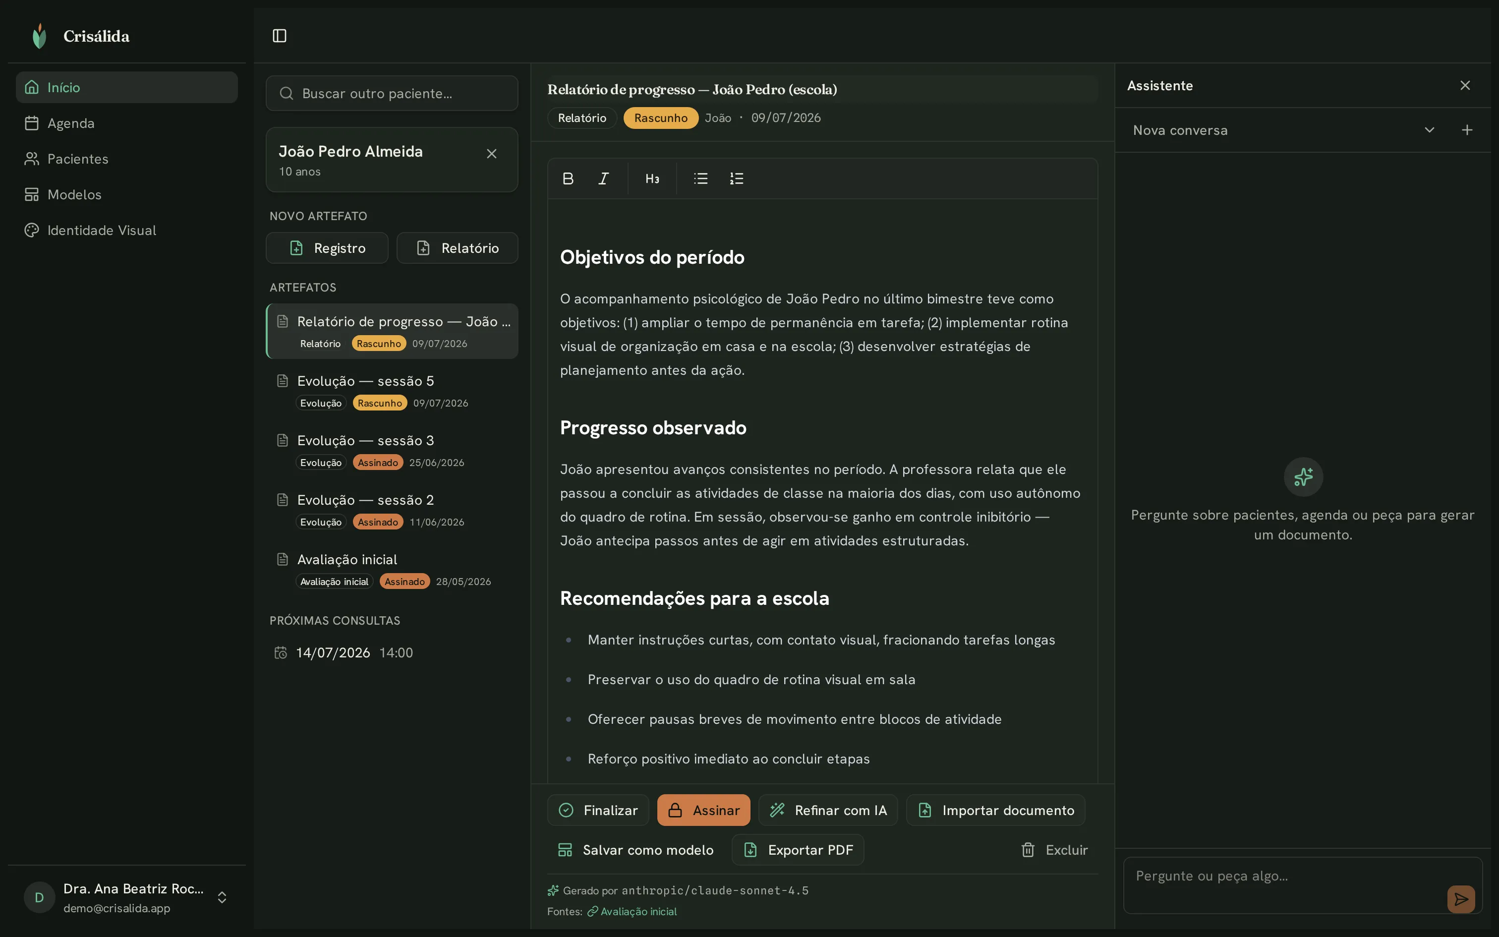Click the Assinado badge on Avaliação inicial
This screenshot has width=1499, height=937.
pos(404,581)
